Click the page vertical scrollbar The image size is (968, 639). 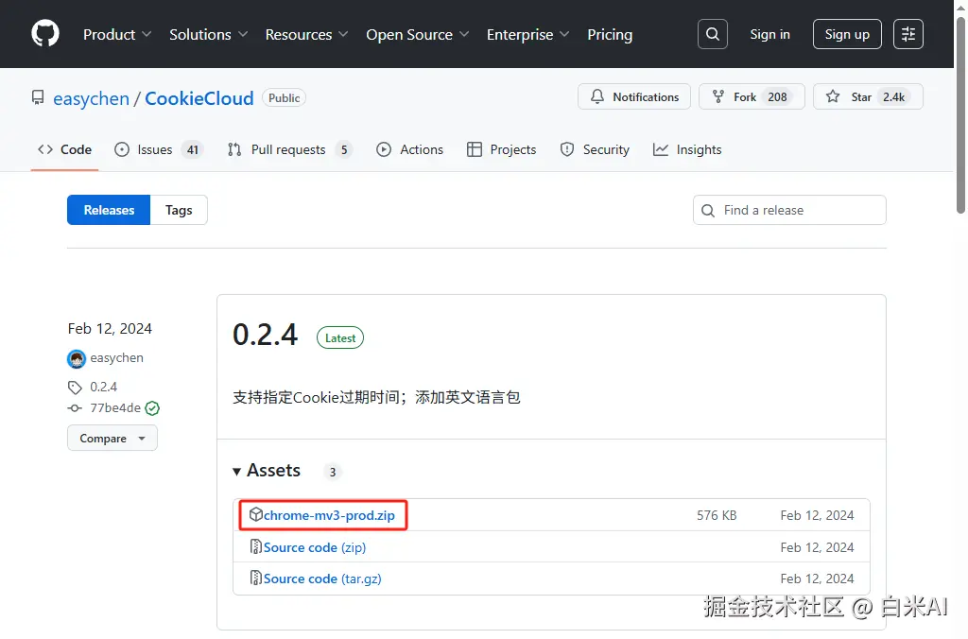tap(960, 114)
